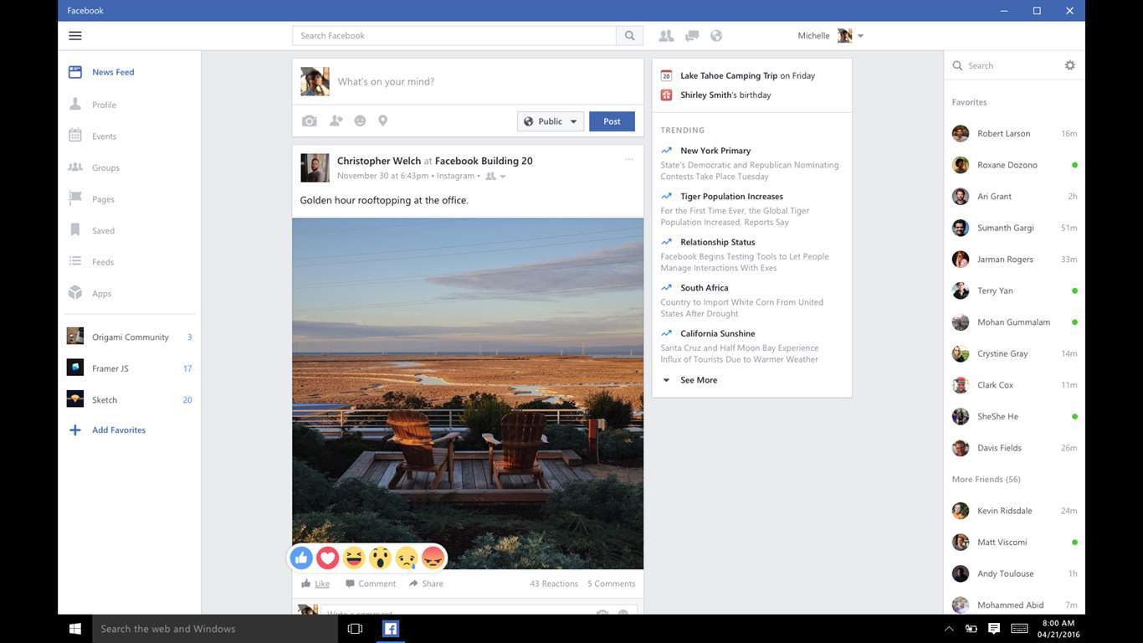Open the friend requests icon

[x=666, y=36]
